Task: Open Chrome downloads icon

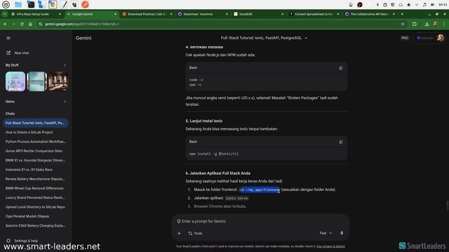Action: coord(427,24)
